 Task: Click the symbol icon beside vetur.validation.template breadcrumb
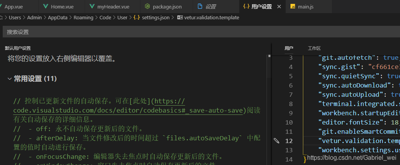180,18
